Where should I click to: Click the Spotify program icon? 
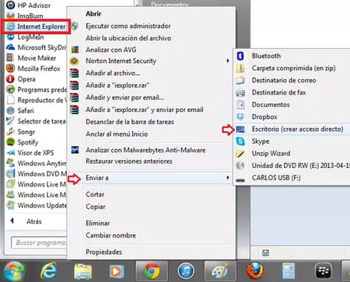[x=10, y=142]
